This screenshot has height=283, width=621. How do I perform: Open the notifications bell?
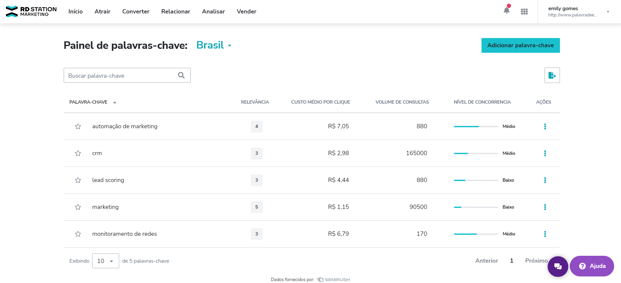tap(506, 10)
